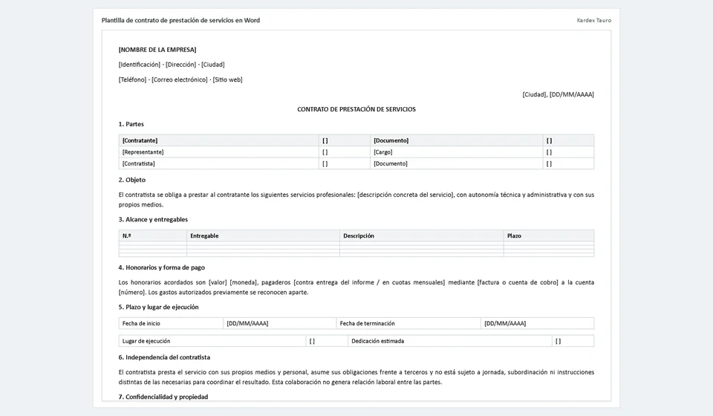Screen dimensions: 713x416
Task: Click the "[Sitio web]" placeholder
Action: [227, 79]
